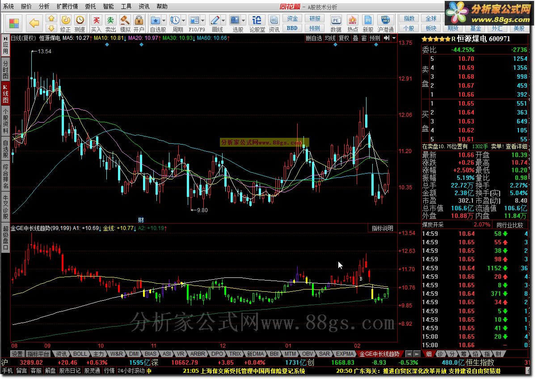The height and width of the screenshot is (379, 535).
Task: Open the 新股 IPO icon
Action: coord(368,24)
